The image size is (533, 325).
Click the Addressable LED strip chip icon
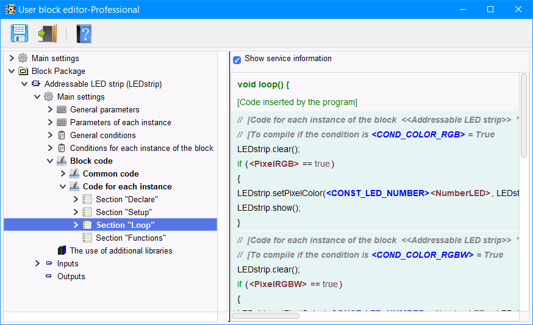(x=36, y=84)
